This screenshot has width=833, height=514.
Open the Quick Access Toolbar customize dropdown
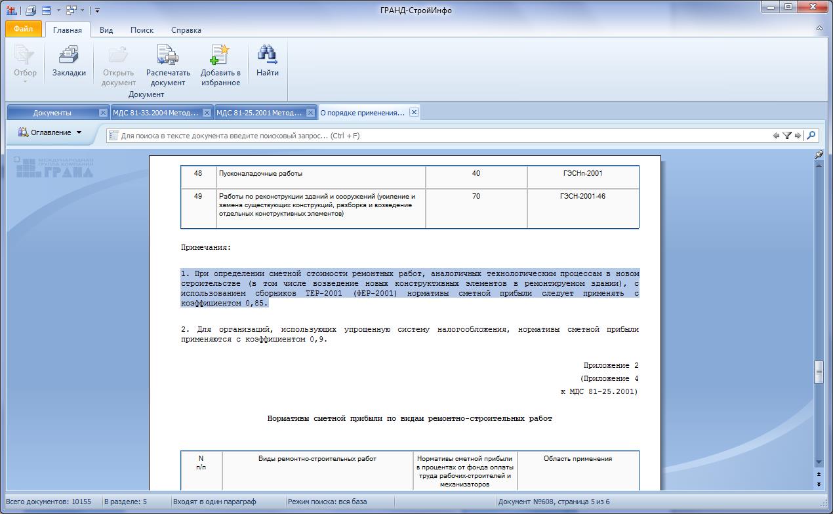click(x=97, y=10)
